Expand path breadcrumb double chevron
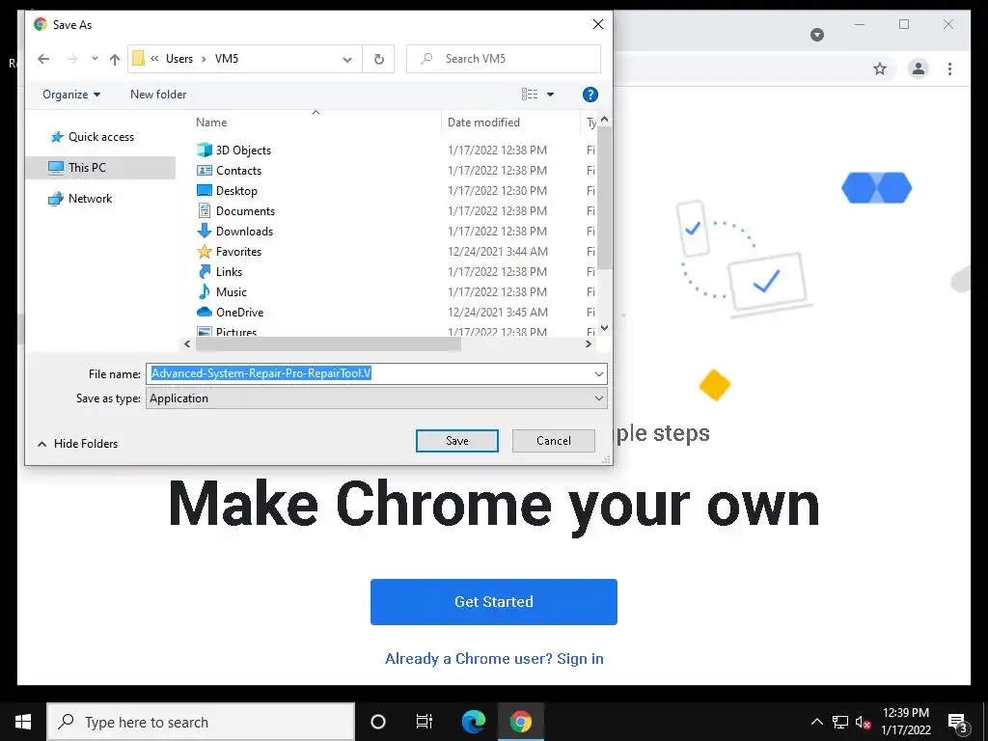The height and width of the screenshot is (741, 988). (x=154, y=59)
